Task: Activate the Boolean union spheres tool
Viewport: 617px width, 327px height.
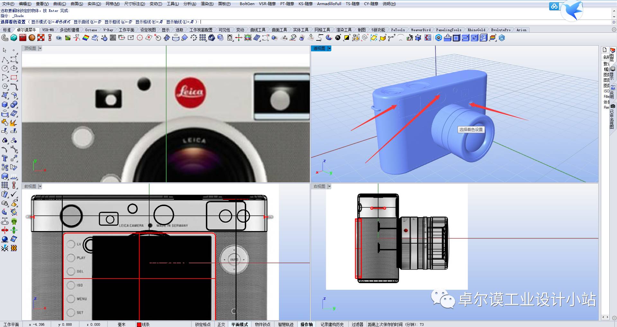Action: [x=14, y=105]
